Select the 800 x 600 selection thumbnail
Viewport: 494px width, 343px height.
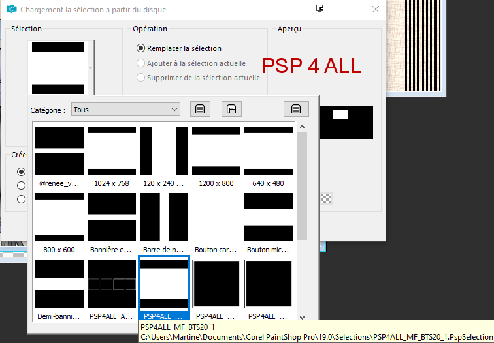[x=59, y=222]
